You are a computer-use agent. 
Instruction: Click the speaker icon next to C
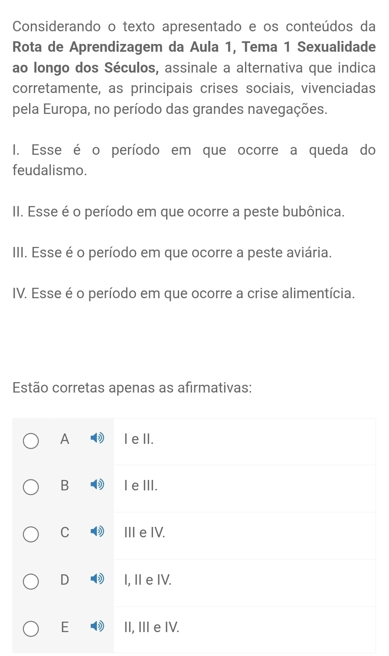pos(98,532)
